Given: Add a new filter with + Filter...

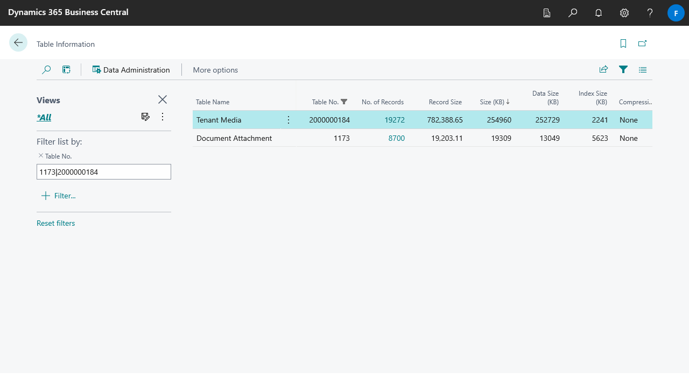Looking at the screenshot, I should point(59,196).
